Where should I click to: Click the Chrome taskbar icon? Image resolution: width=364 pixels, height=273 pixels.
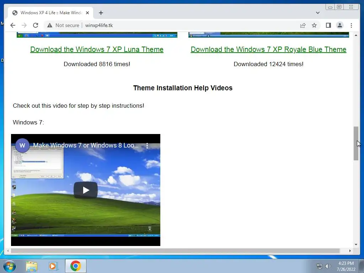click(x=75, y=266)
